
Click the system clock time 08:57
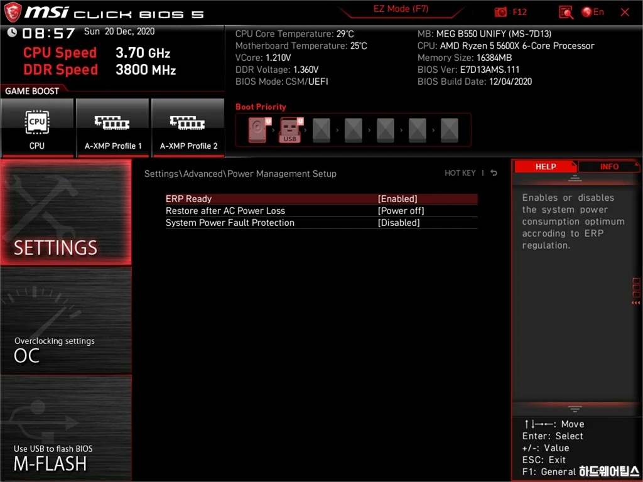48,33
